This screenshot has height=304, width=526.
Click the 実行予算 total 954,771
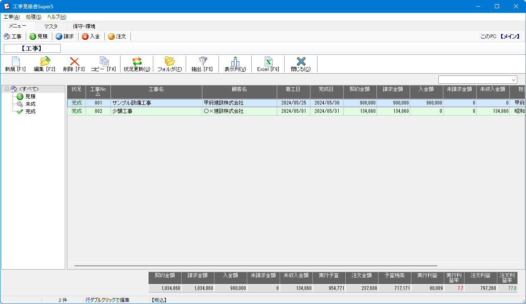(x=329, y=288)
